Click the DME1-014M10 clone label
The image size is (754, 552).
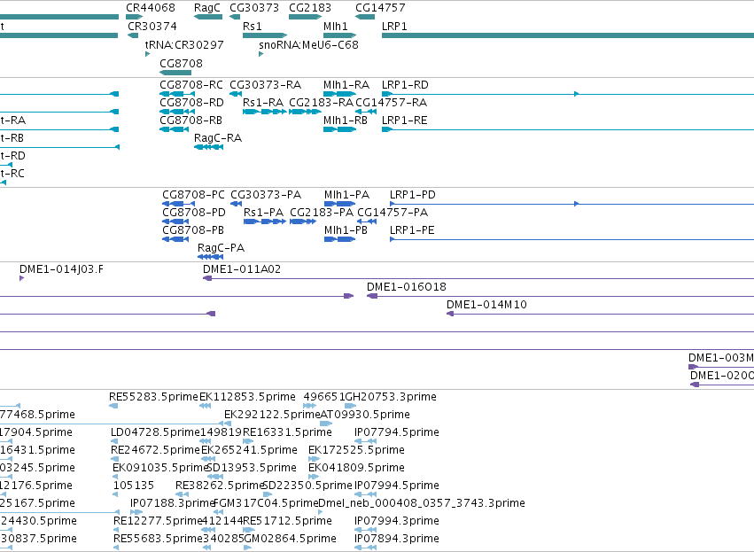486,305
